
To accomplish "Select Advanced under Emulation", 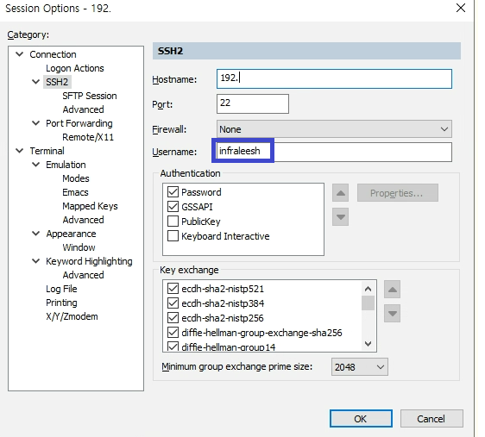I will click(83, 220).
